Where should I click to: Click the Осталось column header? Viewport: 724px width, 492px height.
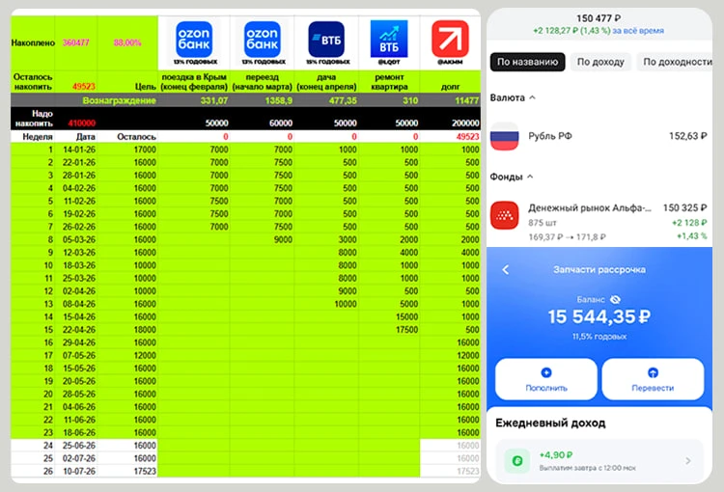point(127,137)
